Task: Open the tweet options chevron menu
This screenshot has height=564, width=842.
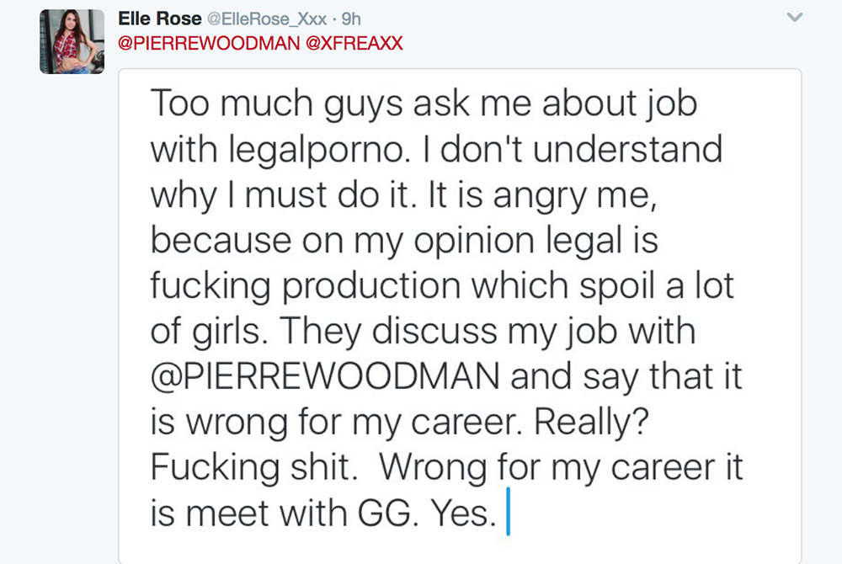Action: [x=794, y=18]
